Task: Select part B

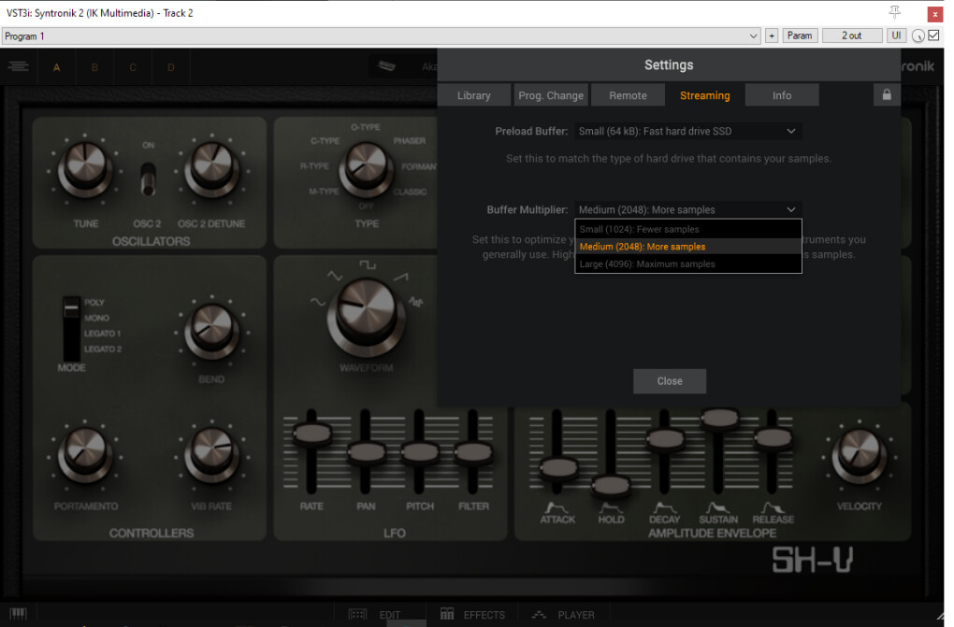Action: pyautogui.click(x=94, y=67)
